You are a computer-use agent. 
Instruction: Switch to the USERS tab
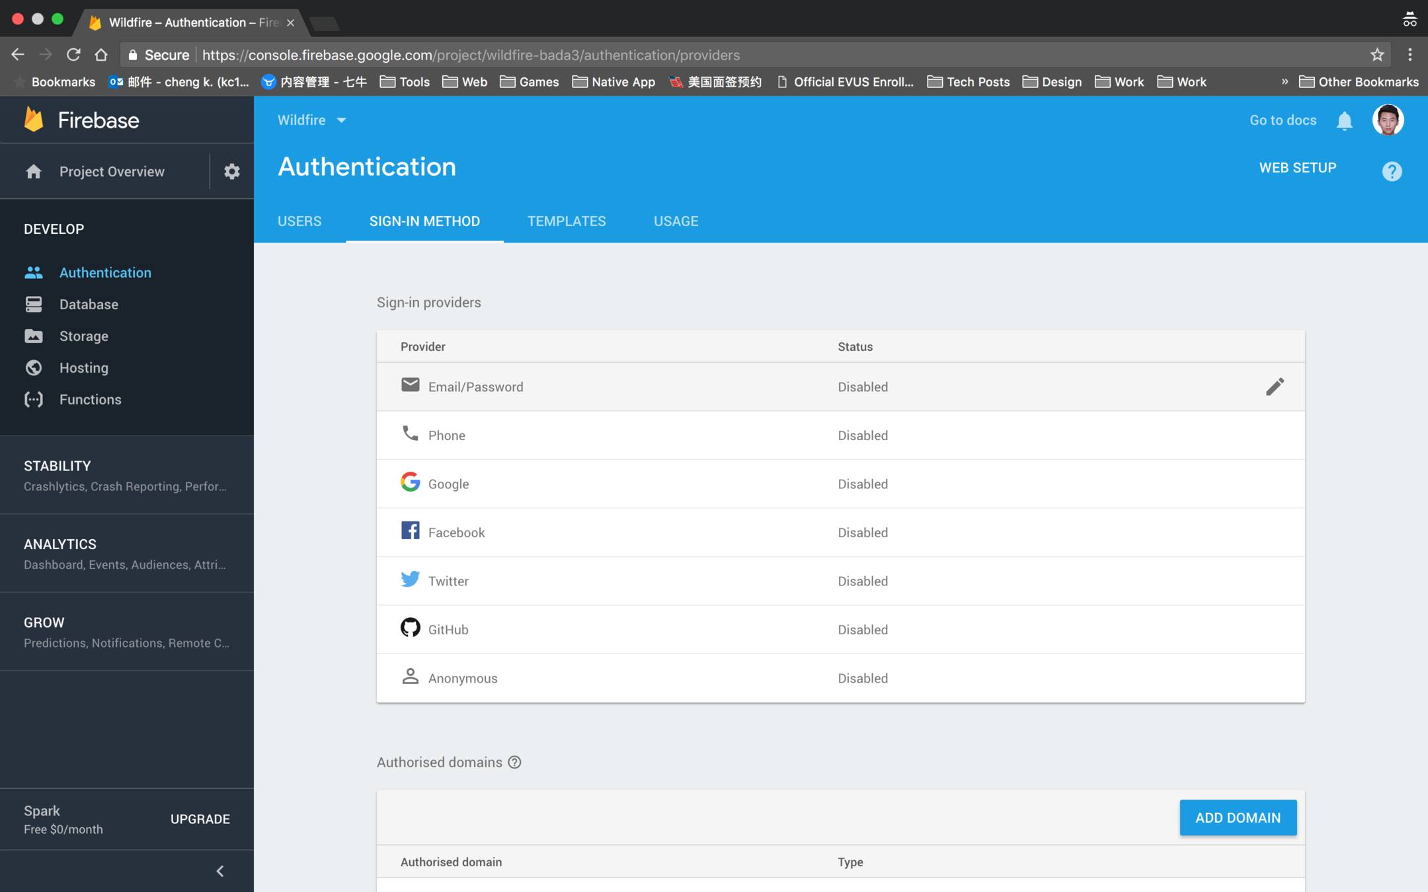pyautogui.click(x=299, y=221)
